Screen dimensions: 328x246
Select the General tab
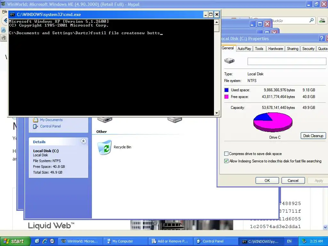tap(228, 48)
